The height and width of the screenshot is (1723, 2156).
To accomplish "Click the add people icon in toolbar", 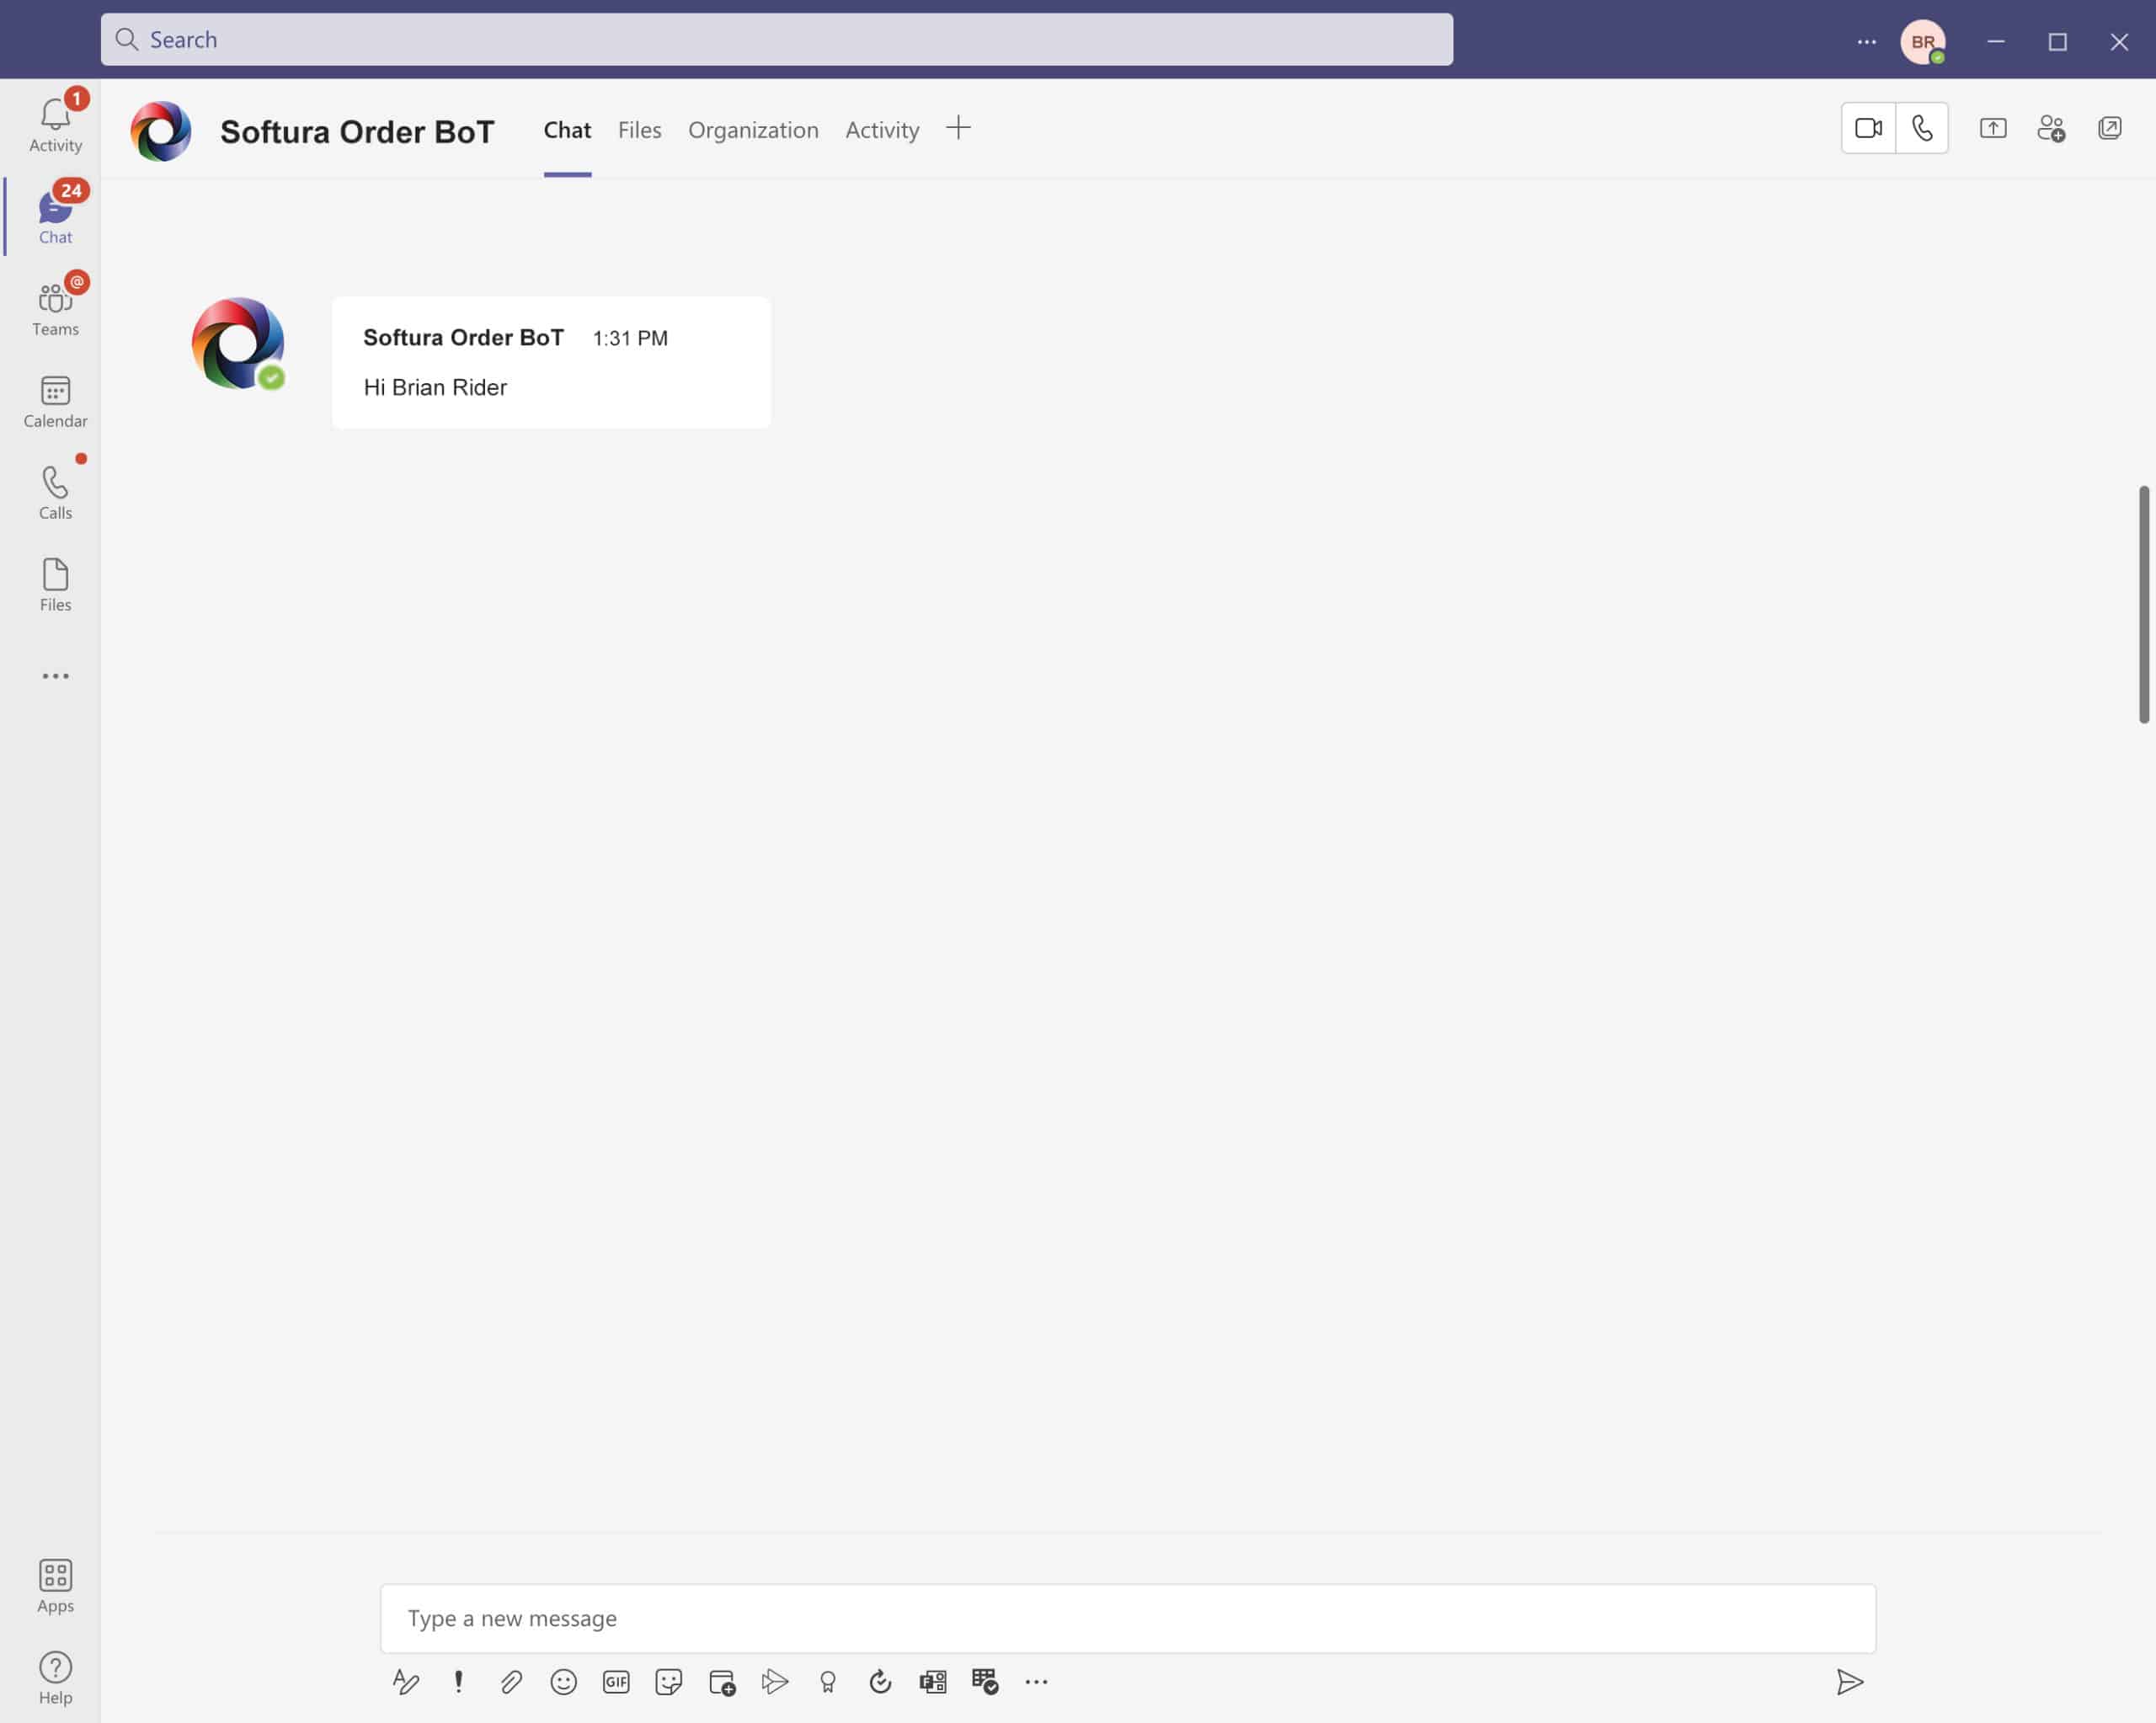I will 2052,128.
